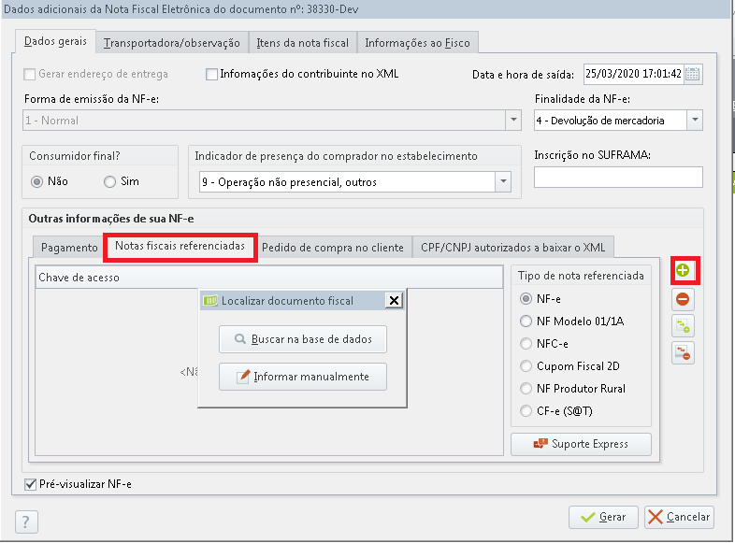Toggle Gerar endereço de entrega checkbox
Image resolution: width=735 pixels, height=543 pixels.
30,74
